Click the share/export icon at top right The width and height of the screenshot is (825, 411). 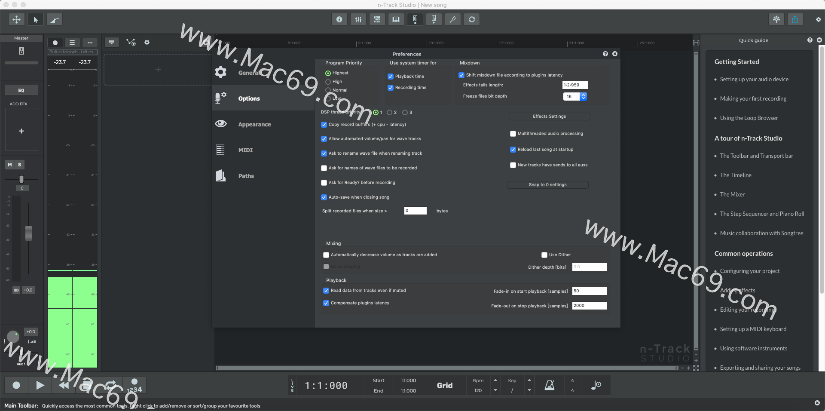coord(795,19)
